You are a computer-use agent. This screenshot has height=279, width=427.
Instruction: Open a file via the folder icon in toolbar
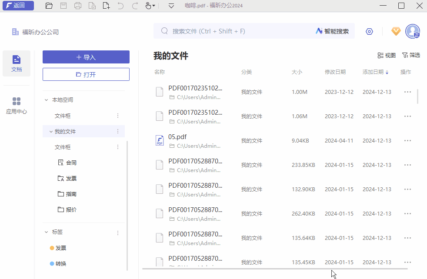tap(49, 6)
